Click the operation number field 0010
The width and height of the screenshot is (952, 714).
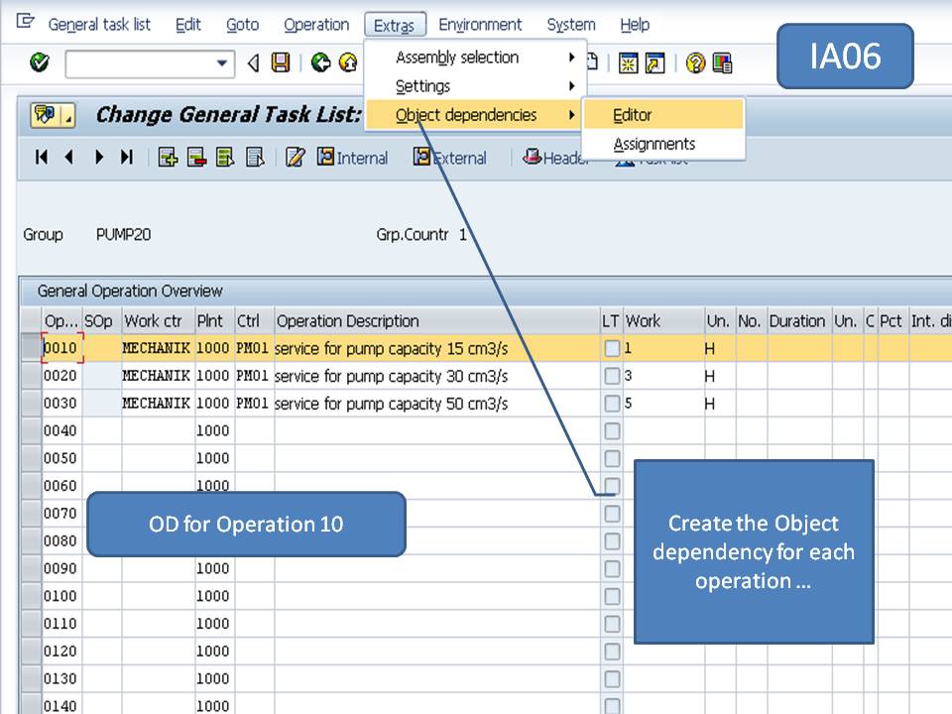[x=61, y=348]
